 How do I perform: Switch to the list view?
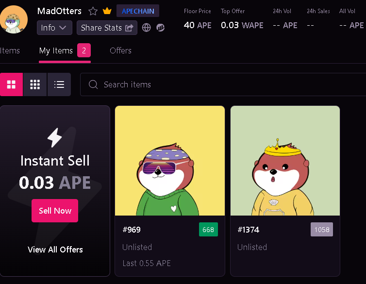click(x=59, y=84)
